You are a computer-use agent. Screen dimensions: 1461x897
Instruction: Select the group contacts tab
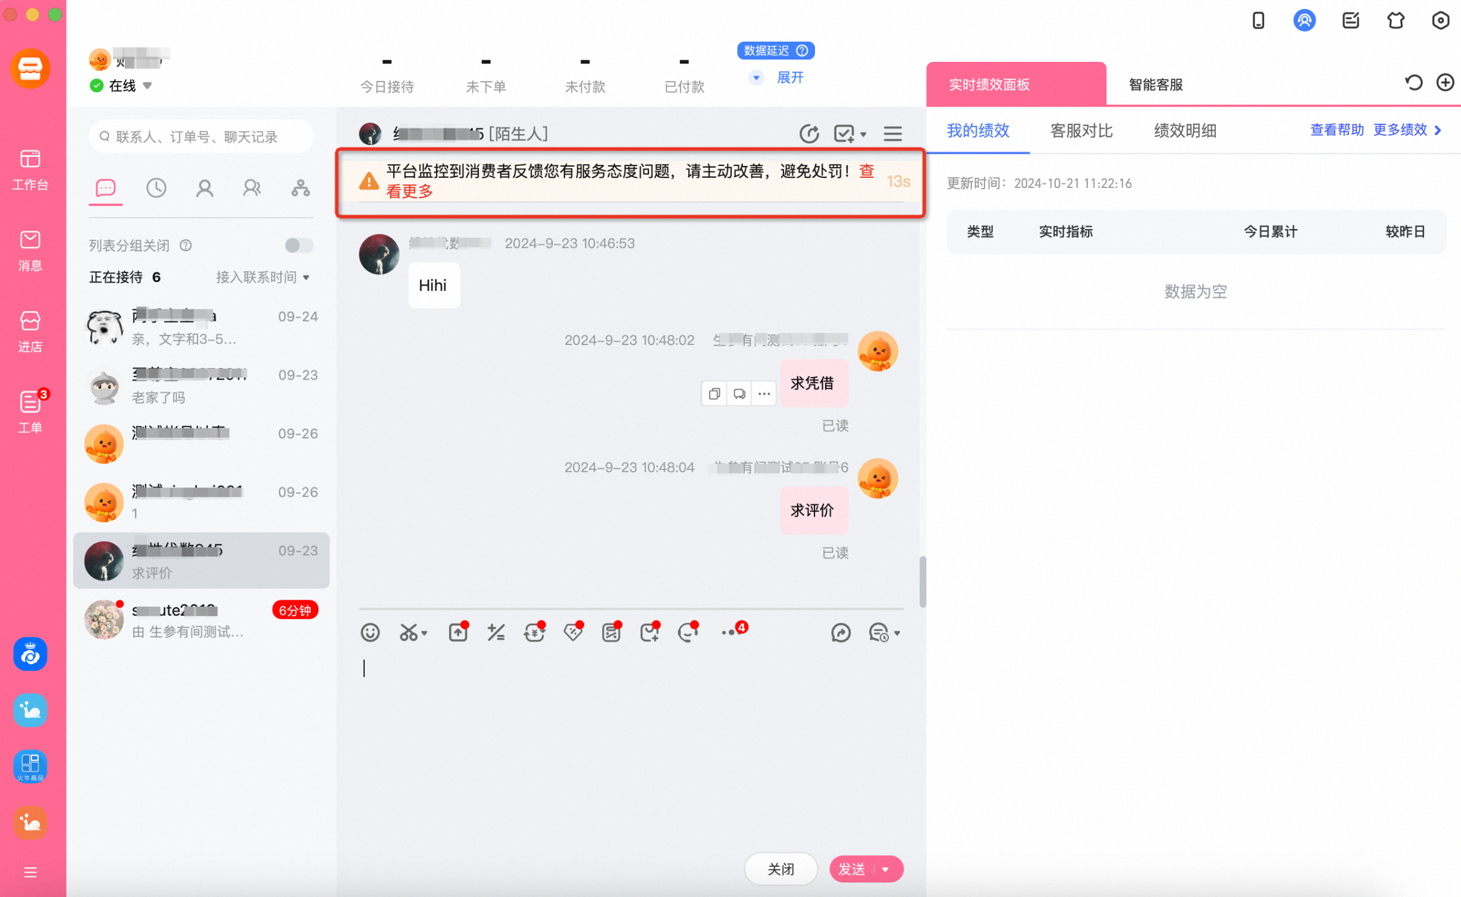pyautogui.click(x=252, y=189)
